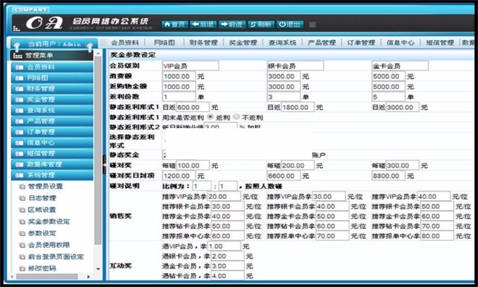This screenshot has width=478, height=287.
Task: Expand 奖金管理 in the sidebar menu
Action: tap(52, 99)
